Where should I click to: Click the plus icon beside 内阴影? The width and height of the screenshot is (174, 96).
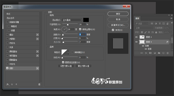37,39
